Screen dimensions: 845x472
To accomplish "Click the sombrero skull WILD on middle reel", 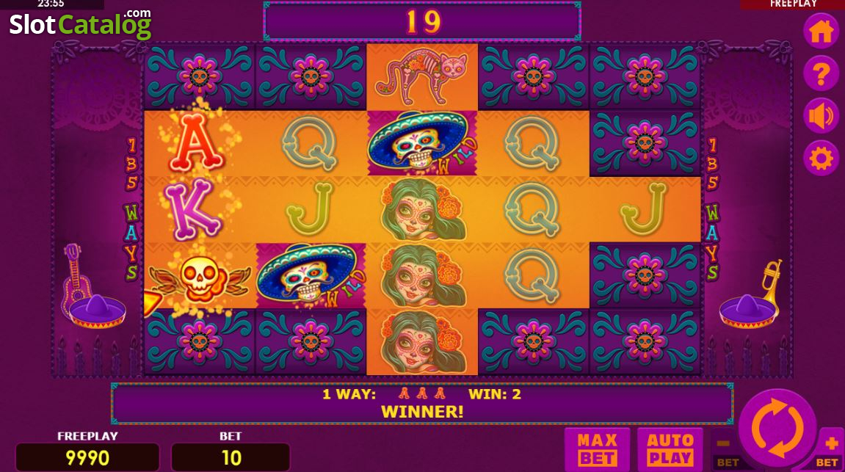I will [x=422, y=143].
